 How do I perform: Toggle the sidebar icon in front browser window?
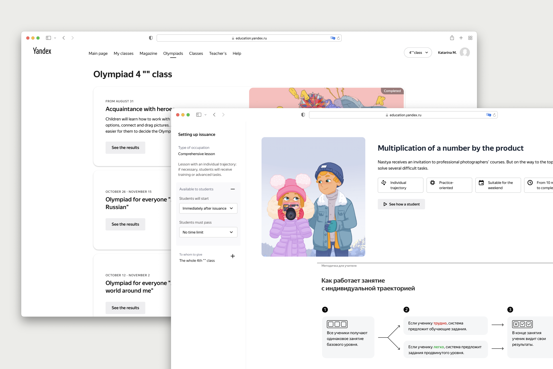click(199, 115)
